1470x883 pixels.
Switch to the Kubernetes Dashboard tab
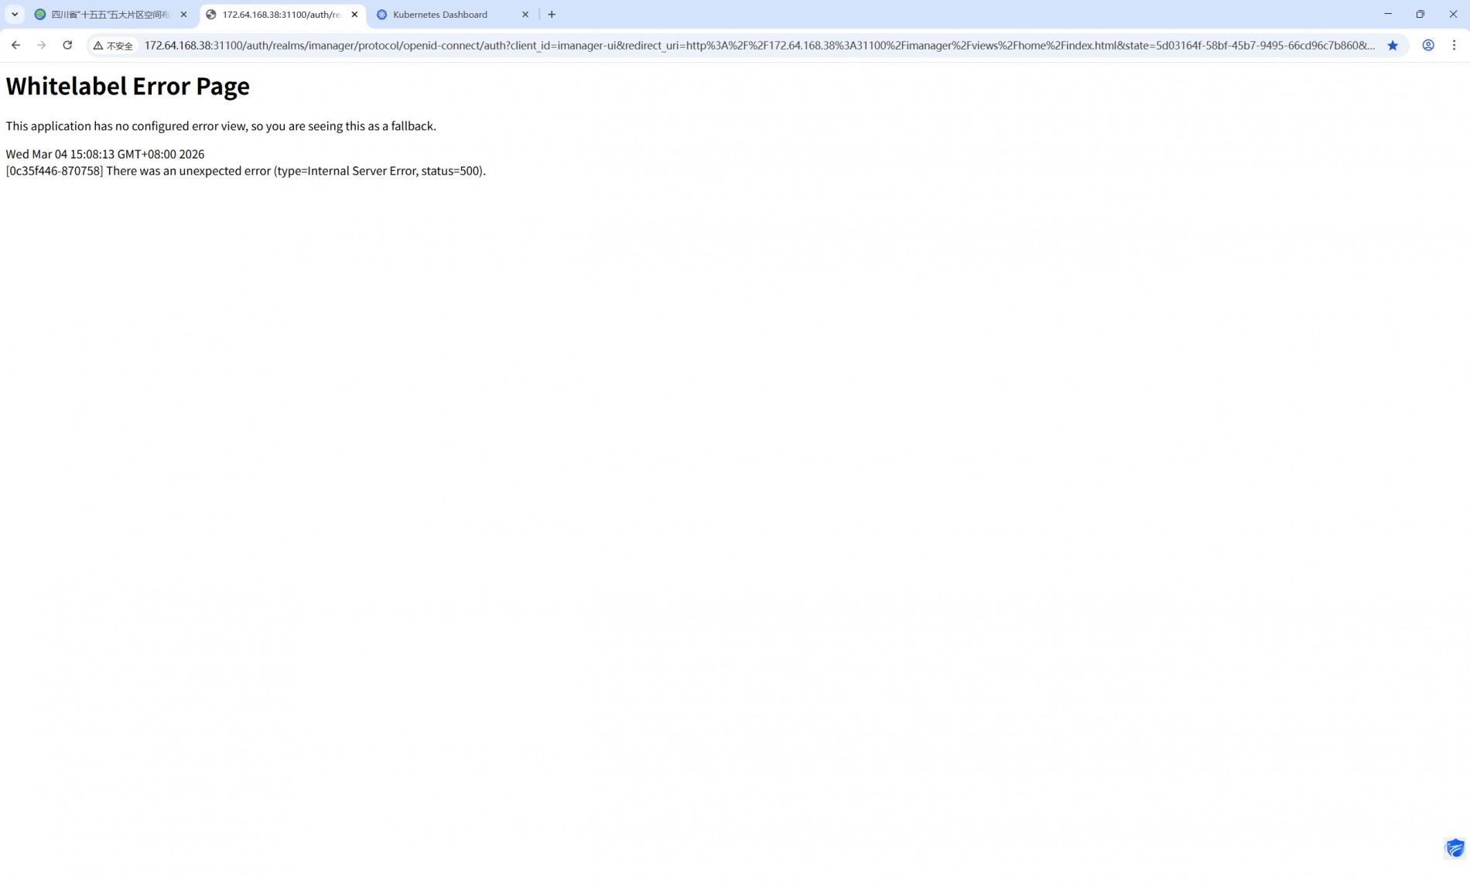pyautogui.click(x=440, y=15)
